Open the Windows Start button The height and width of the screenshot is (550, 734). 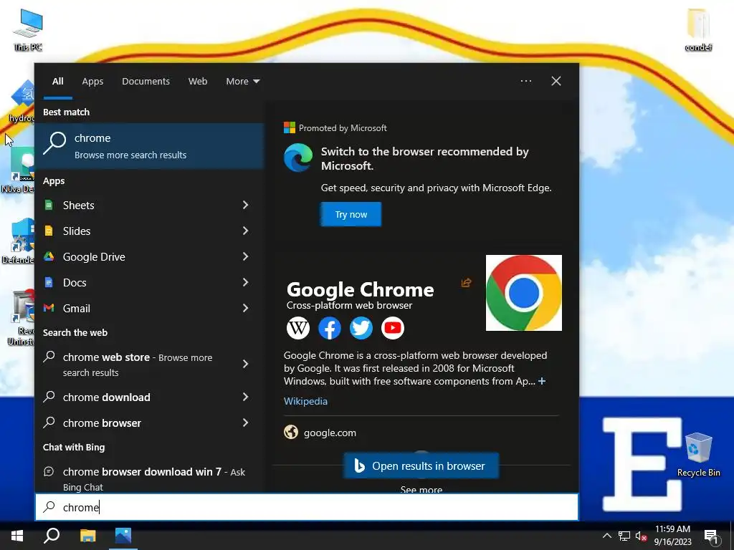(17, 536)
